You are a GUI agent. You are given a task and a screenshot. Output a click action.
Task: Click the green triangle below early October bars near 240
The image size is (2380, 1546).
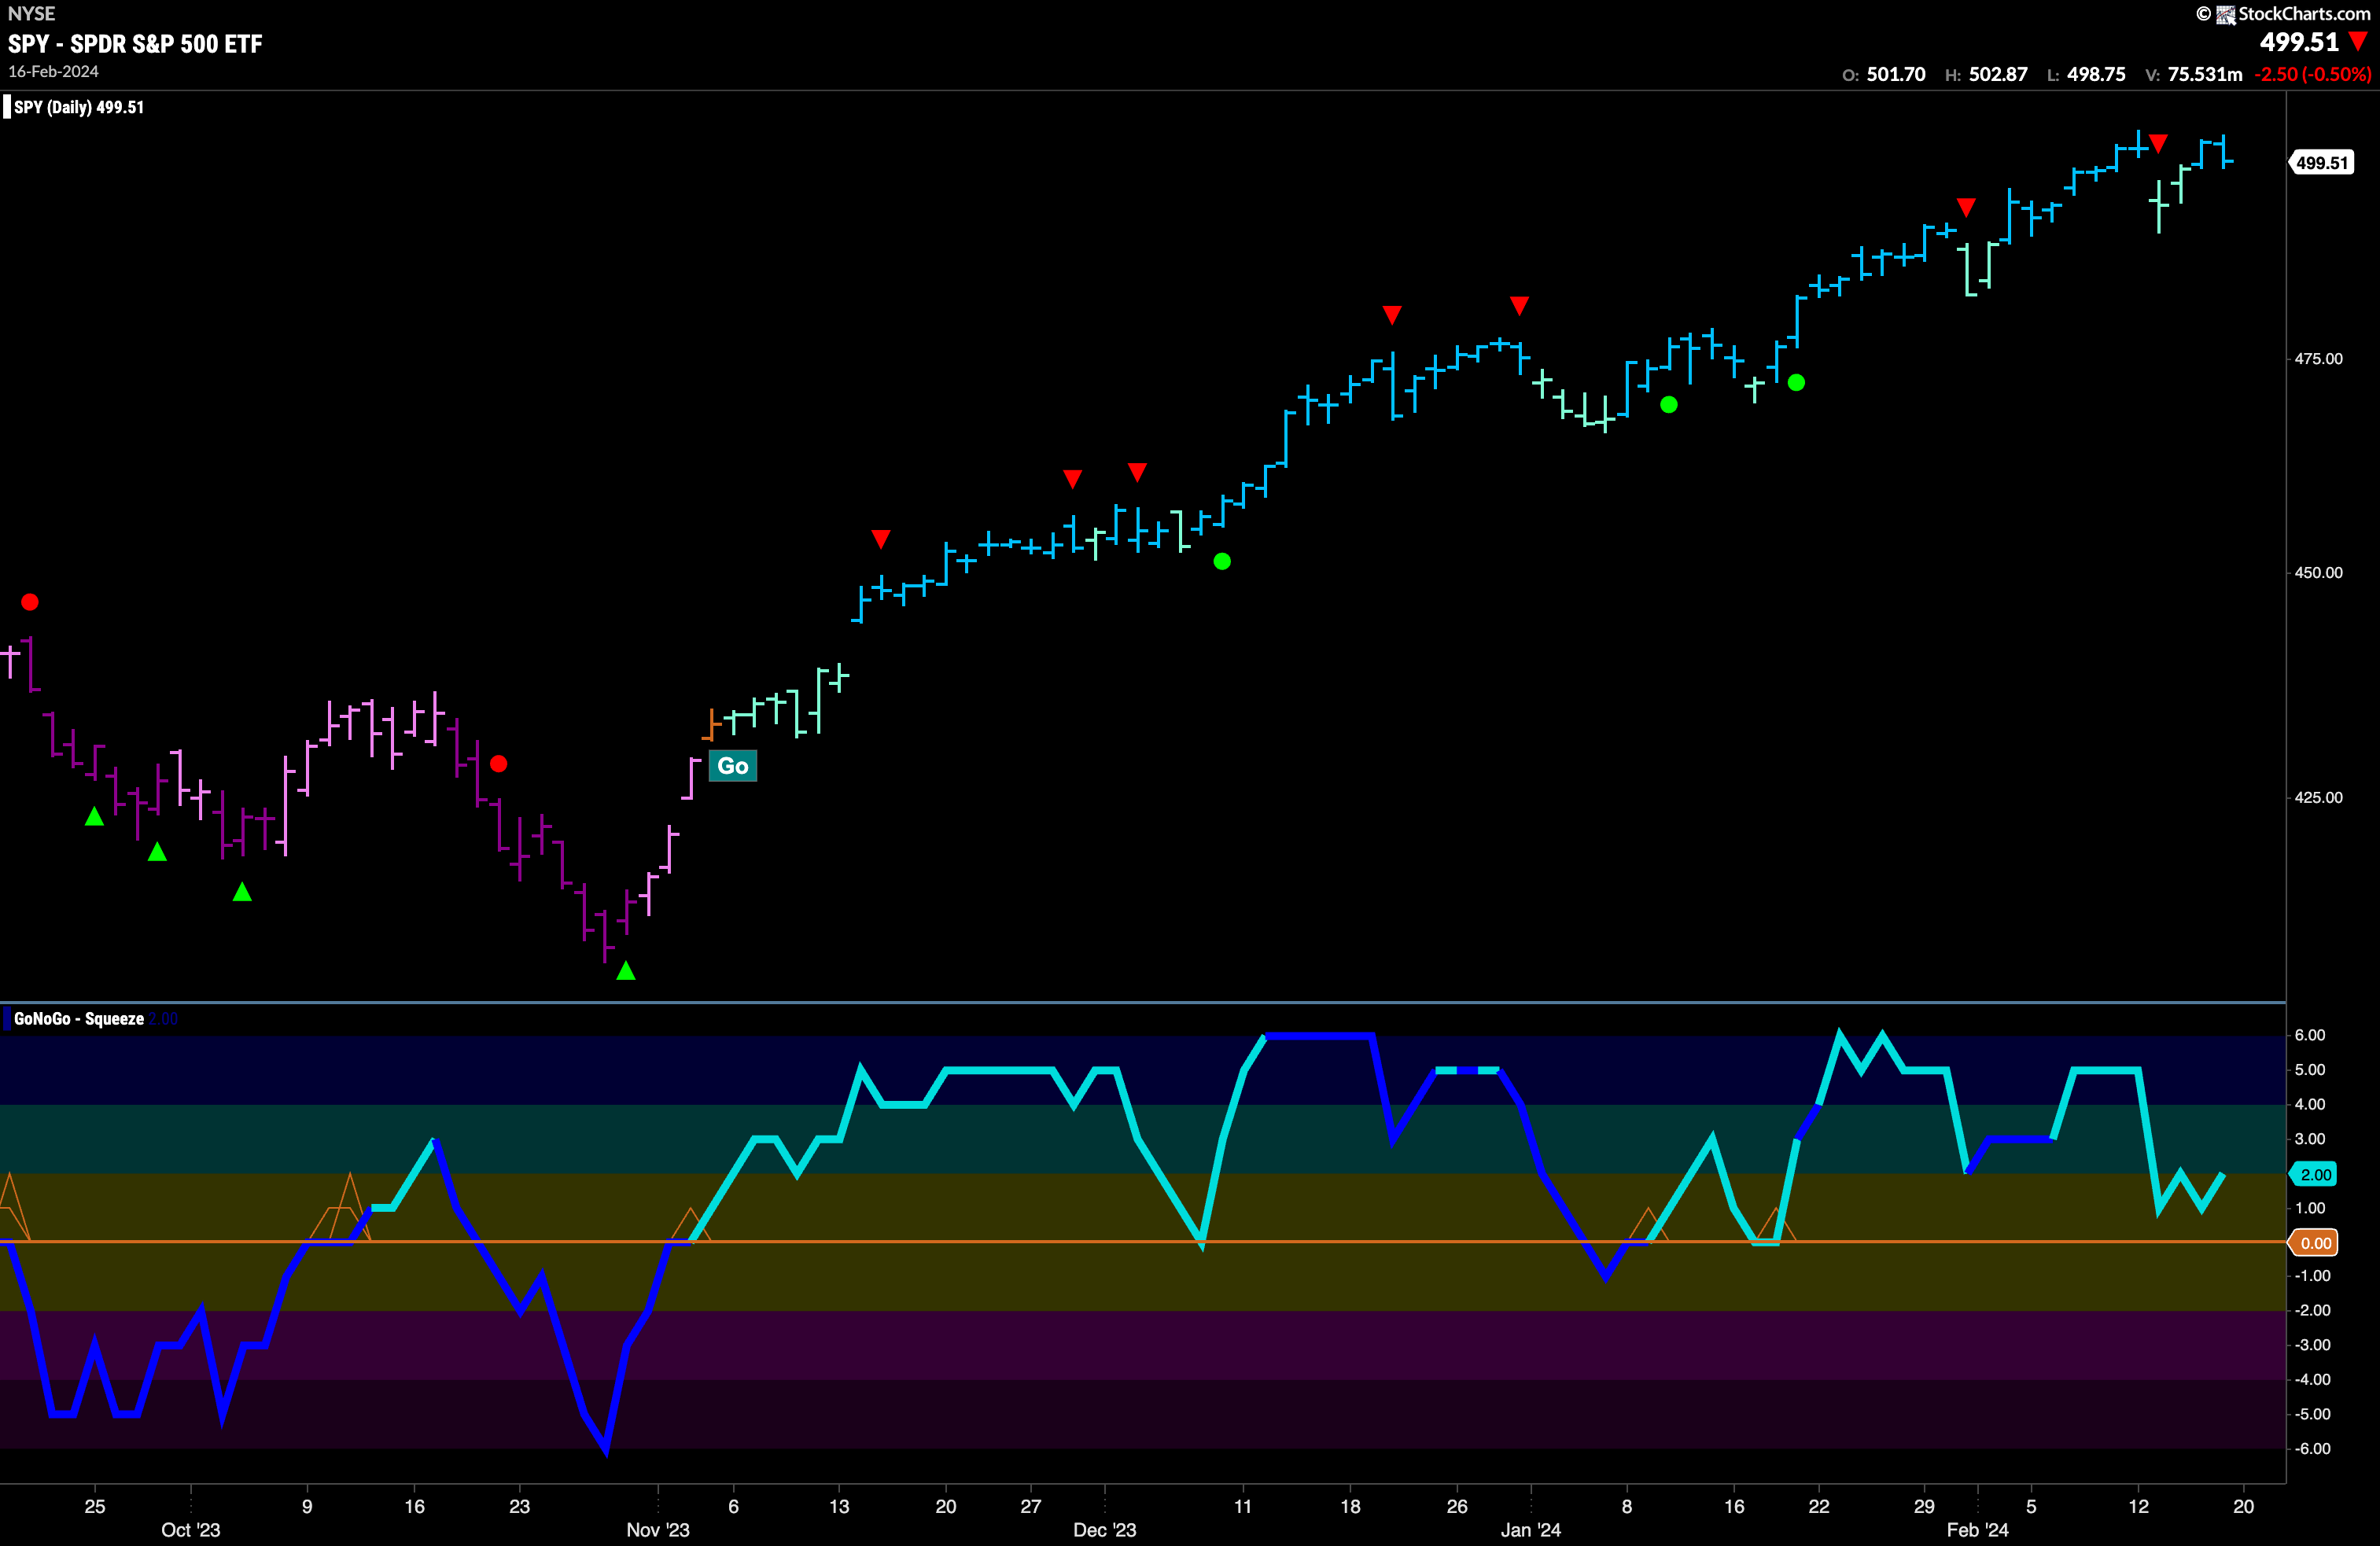tap(242, 891)
